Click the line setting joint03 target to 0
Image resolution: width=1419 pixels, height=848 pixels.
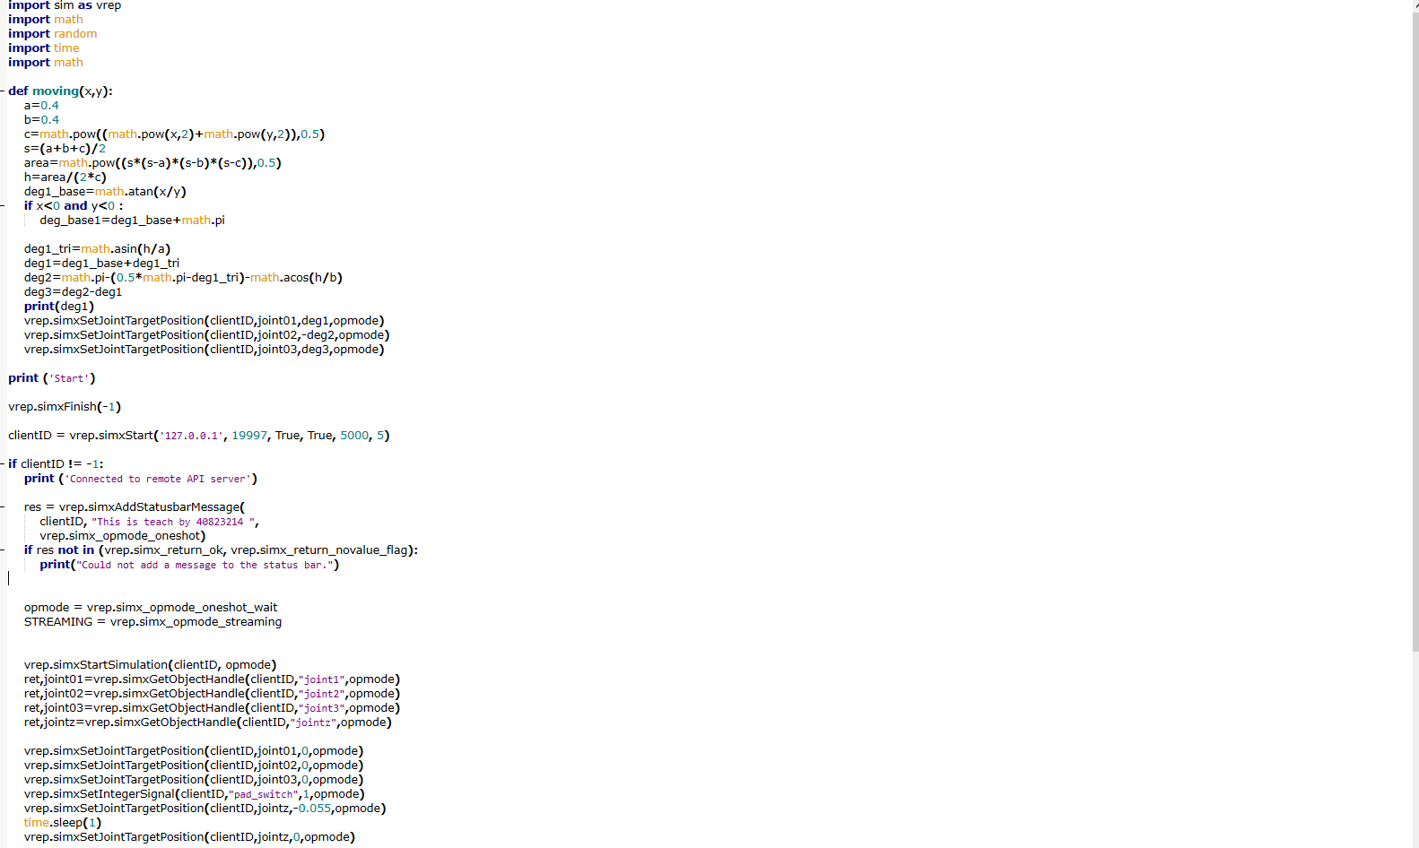click(x=194, y=780)
